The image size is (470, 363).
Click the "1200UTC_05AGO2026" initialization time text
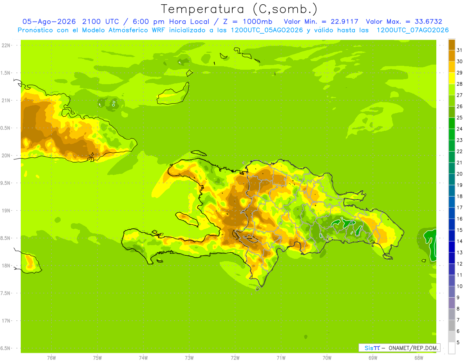(x=266, y=30)
